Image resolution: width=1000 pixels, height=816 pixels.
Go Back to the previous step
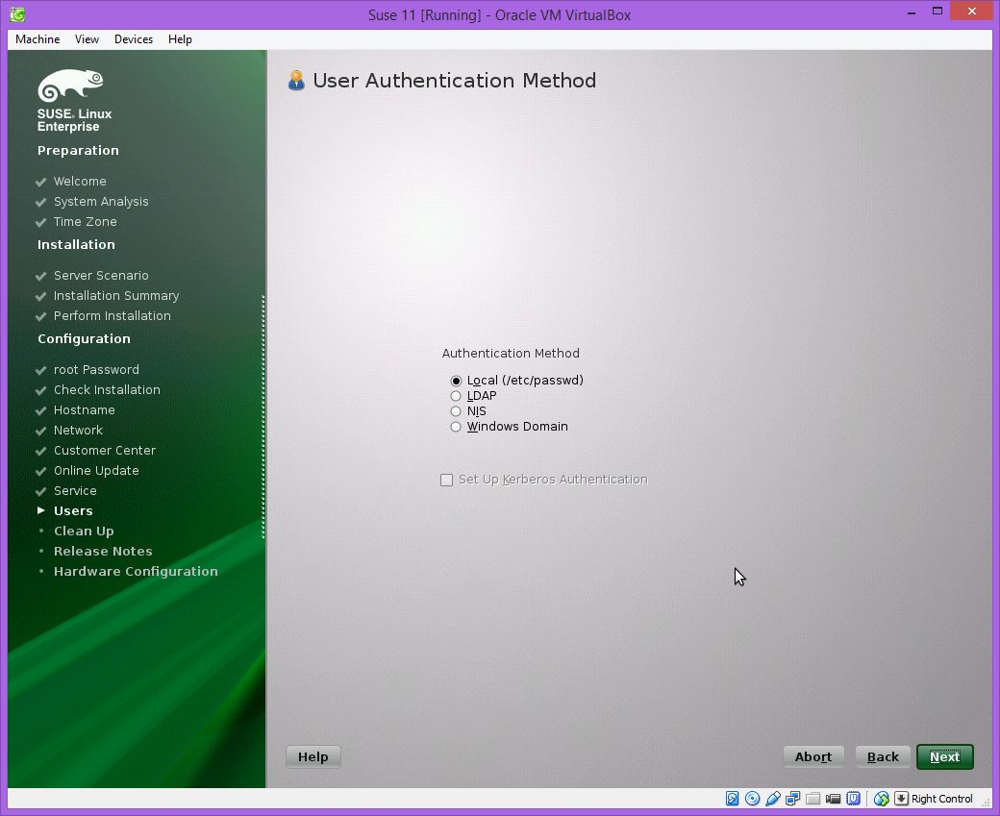tap(883, 756)
